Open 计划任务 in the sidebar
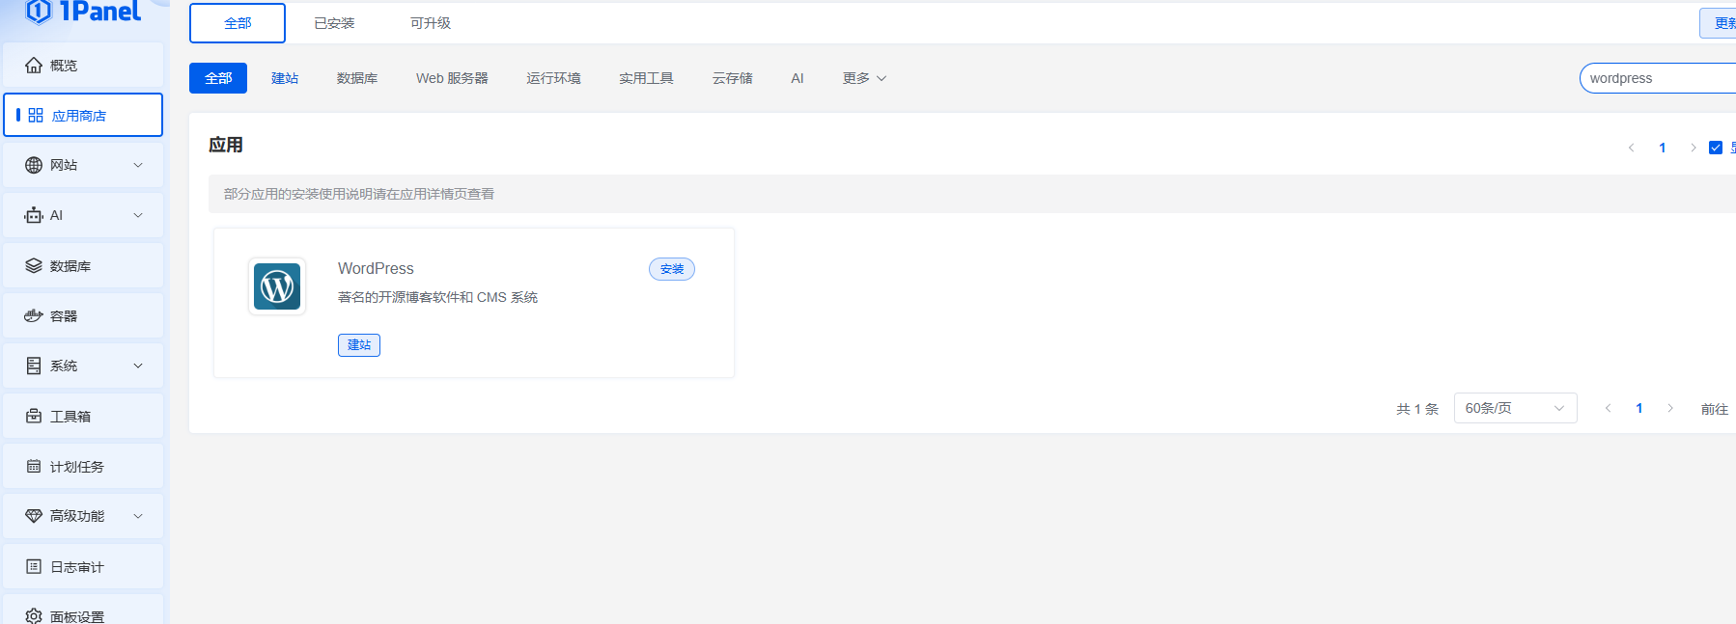The image size is (1736, 624). pos(83,466)
